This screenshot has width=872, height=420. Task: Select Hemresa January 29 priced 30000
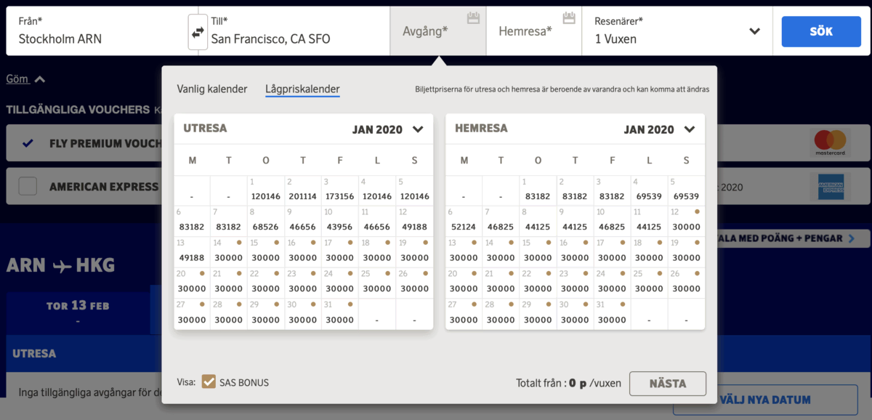(538, 313)
